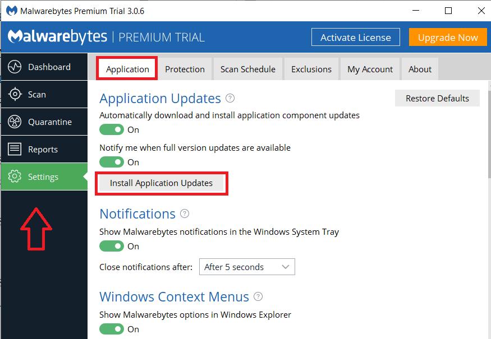This screenshot has width=491, height=339.
Task: Click the Malwarebytes header wordmark logo
Action: pyautogui.click(x=58, y=36)
